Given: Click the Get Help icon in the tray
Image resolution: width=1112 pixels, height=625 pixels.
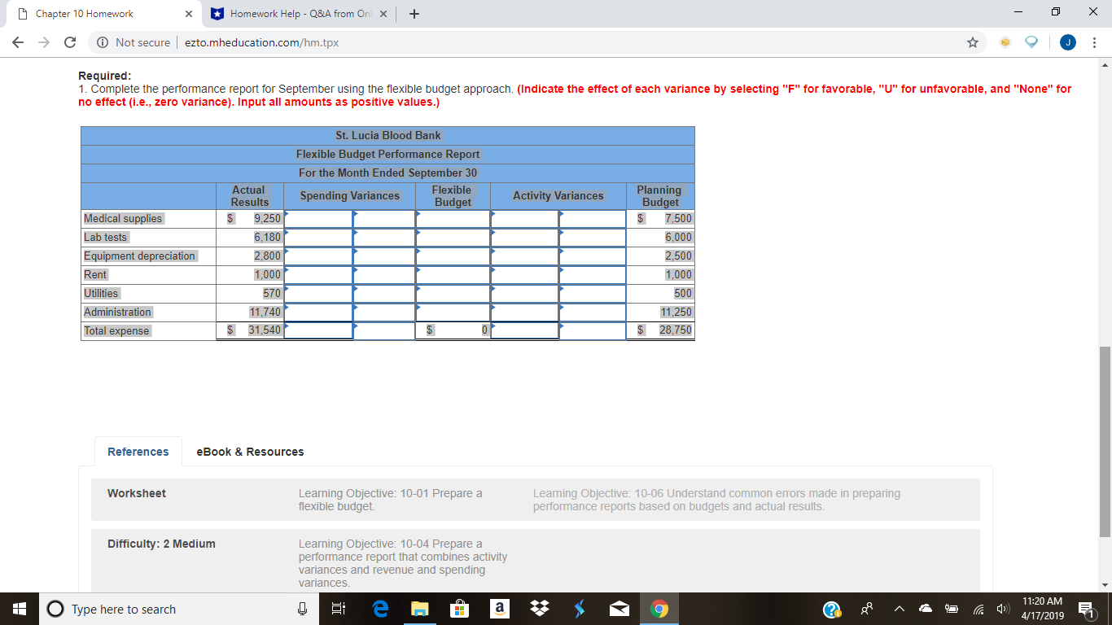Looking at the screenshot, I should point(832,608).
